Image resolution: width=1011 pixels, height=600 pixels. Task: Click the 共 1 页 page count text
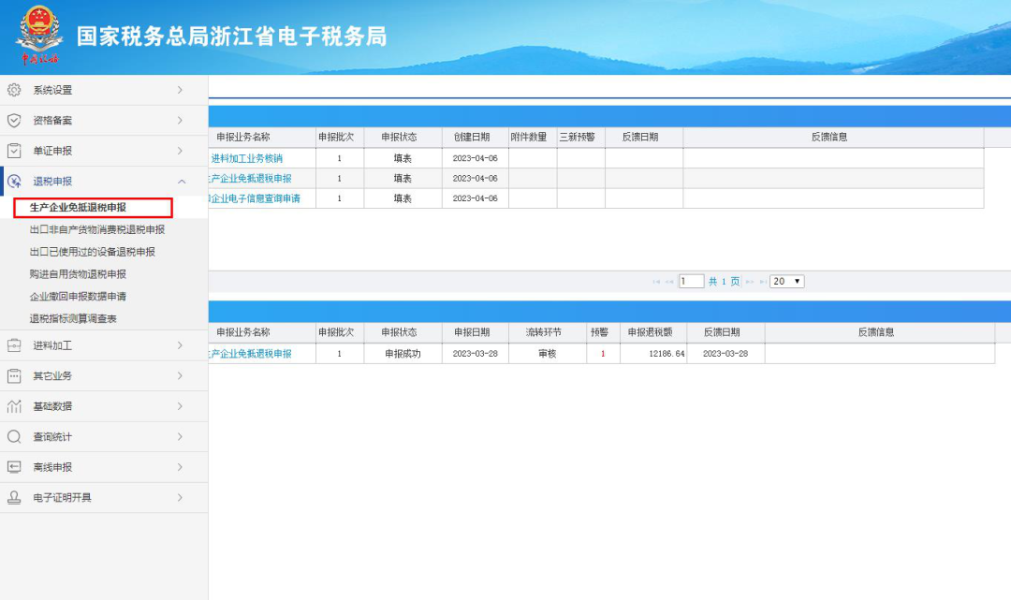tap(724, 282)
